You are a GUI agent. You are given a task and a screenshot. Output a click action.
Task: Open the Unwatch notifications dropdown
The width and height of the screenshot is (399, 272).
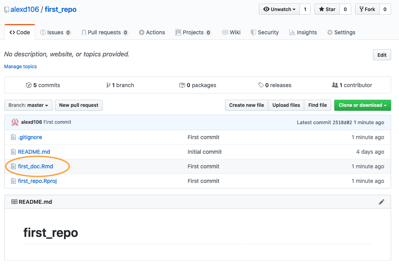tap(279, 9)
